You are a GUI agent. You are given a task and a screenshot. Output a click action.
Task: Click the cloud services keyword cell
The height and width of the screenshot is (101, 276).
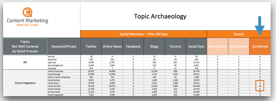(64, 86)
